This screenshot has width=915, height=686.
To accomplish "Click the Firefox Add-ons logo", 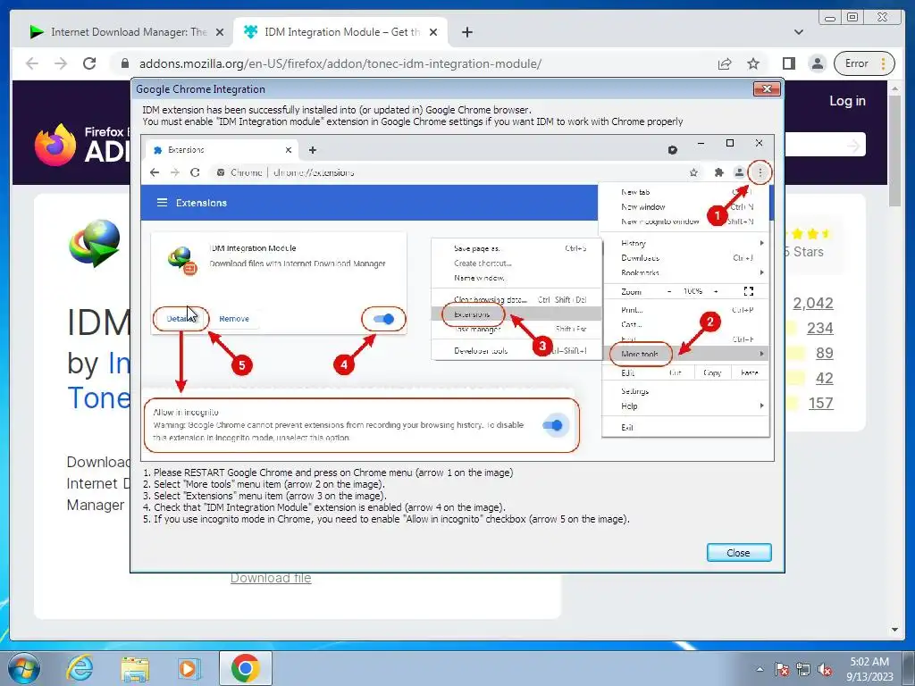I will (x=81, y=144).
